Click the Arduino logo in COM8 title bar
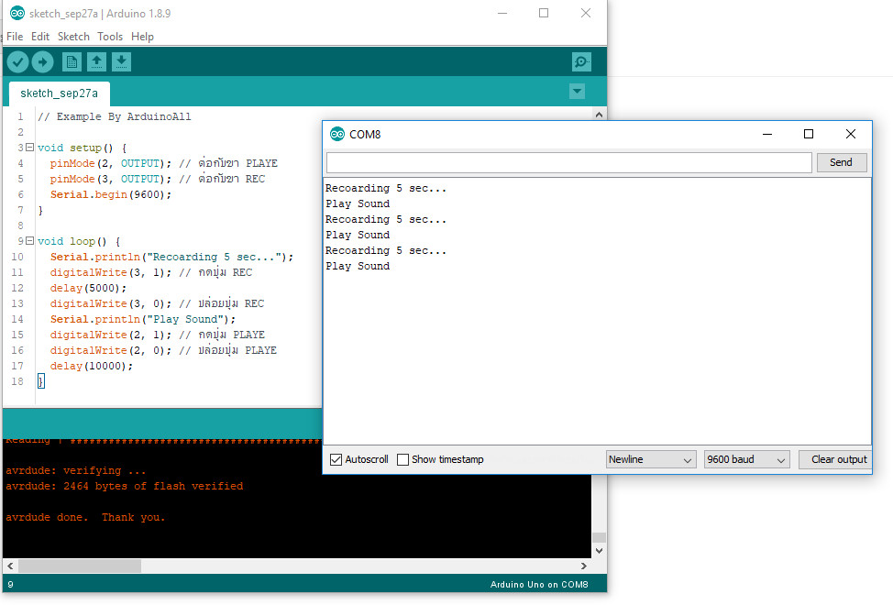Screen dimensions: 893x605 pos(337,135)
